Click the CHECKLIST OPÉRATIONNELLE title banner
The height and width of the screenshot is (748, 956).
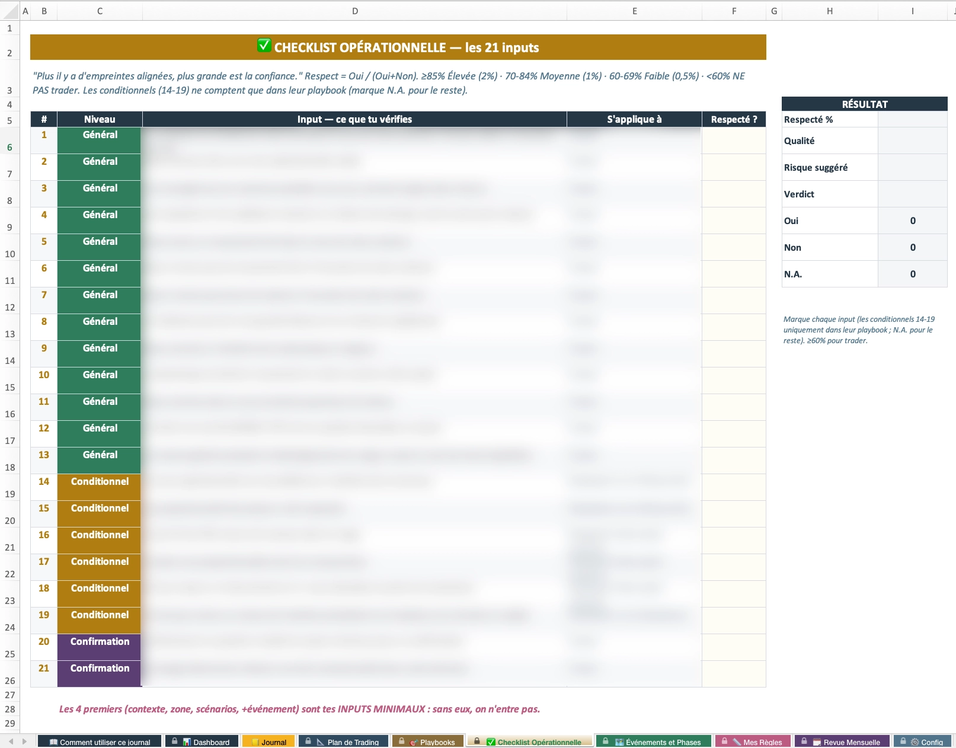pyautogui.click(x=398, y=47)
